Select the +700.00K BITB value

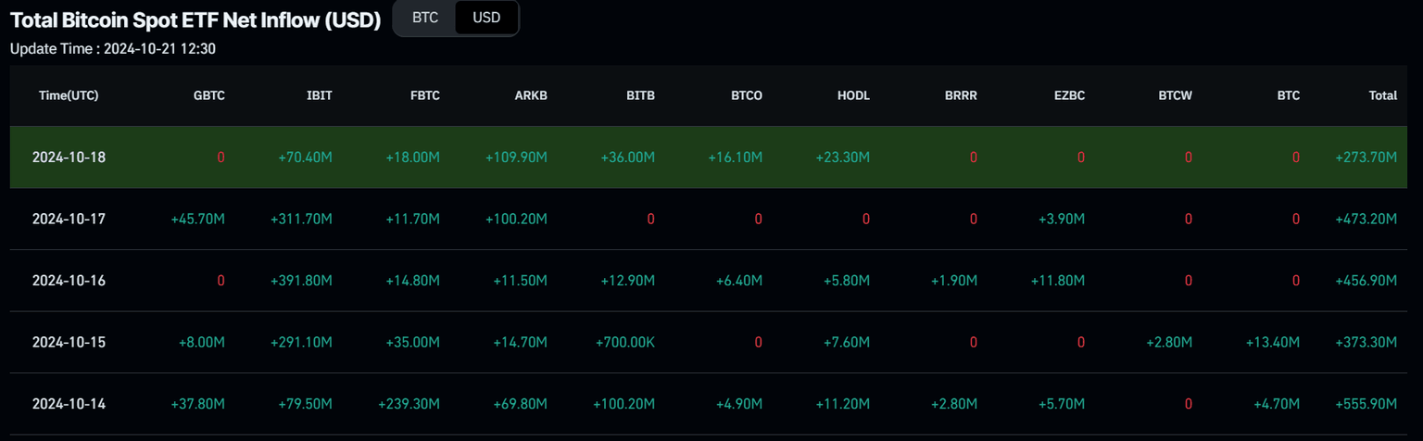pyautogui.click(x=625, y=342)
